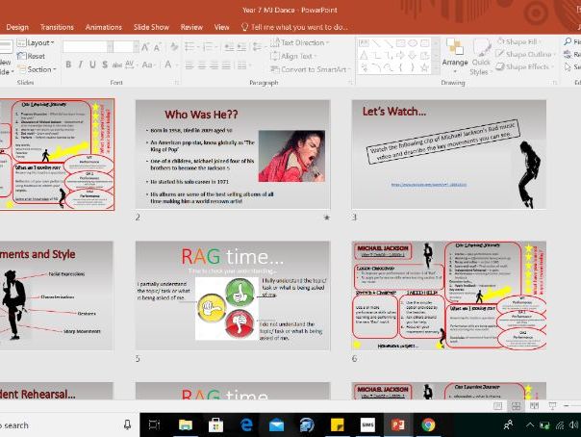The height and width of the screenshot is (437, 581).
Task: Click the Line Spacing icon
Action: coord(257,47)
